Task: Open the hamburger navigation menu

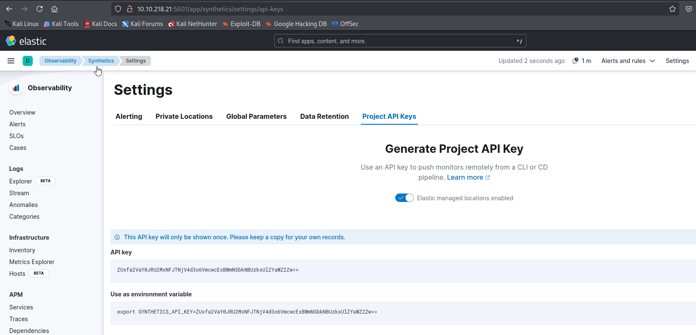Action: click(x=11, y=61)
